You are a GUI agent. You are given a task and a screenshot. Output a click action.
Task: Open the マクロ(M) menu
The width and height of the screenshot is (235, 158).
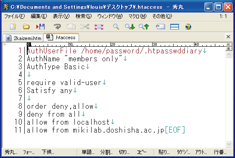tap(138, 16)
